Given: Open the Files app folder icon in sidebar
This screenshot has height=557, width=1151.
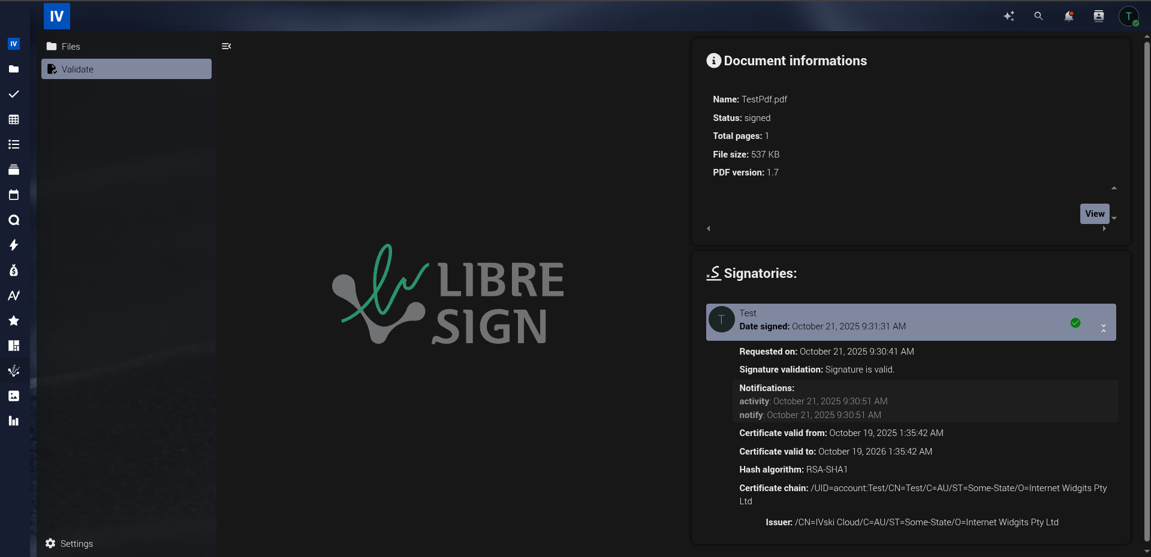Looking at the screenshot, I should click(14, 69).
